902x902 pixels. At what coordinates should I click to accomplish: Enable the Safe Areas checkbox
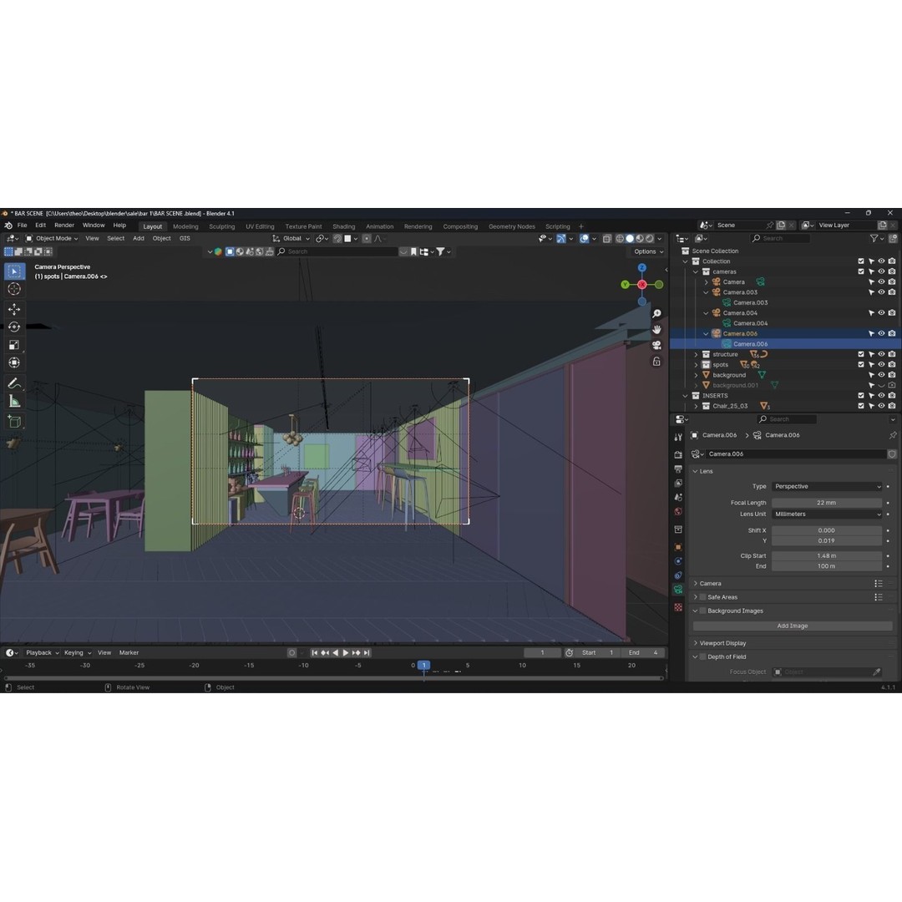click(x=702, y=597)
